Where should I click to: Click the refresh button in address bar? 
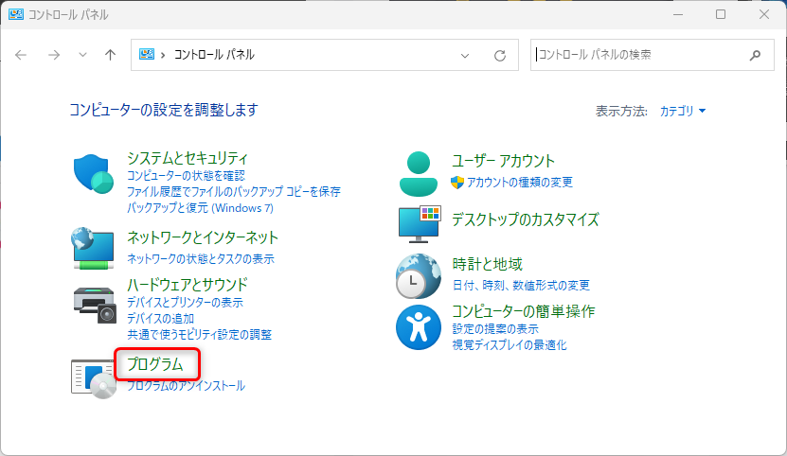point(500,56)
